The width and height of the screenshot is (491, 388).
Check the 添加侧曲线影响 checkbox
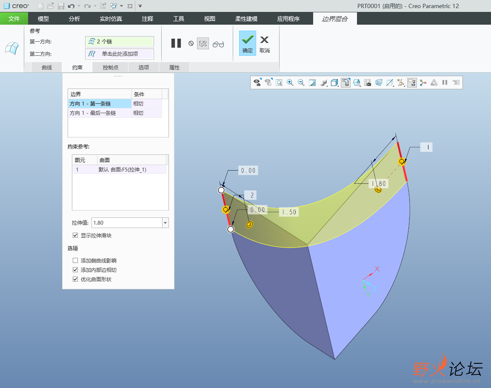75,260
